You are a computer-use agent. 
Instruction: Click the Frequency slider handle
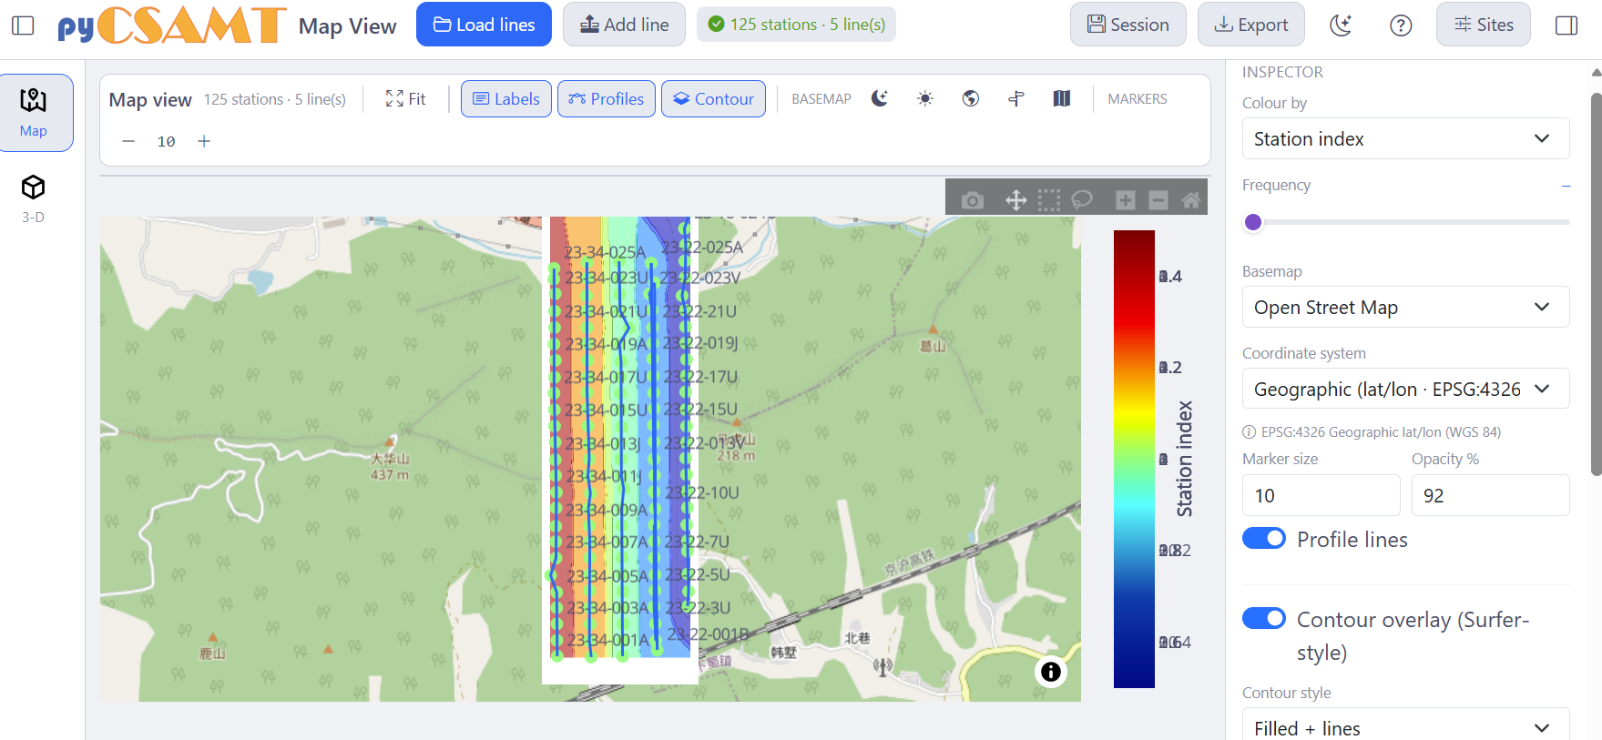[x=1253, y=222]
